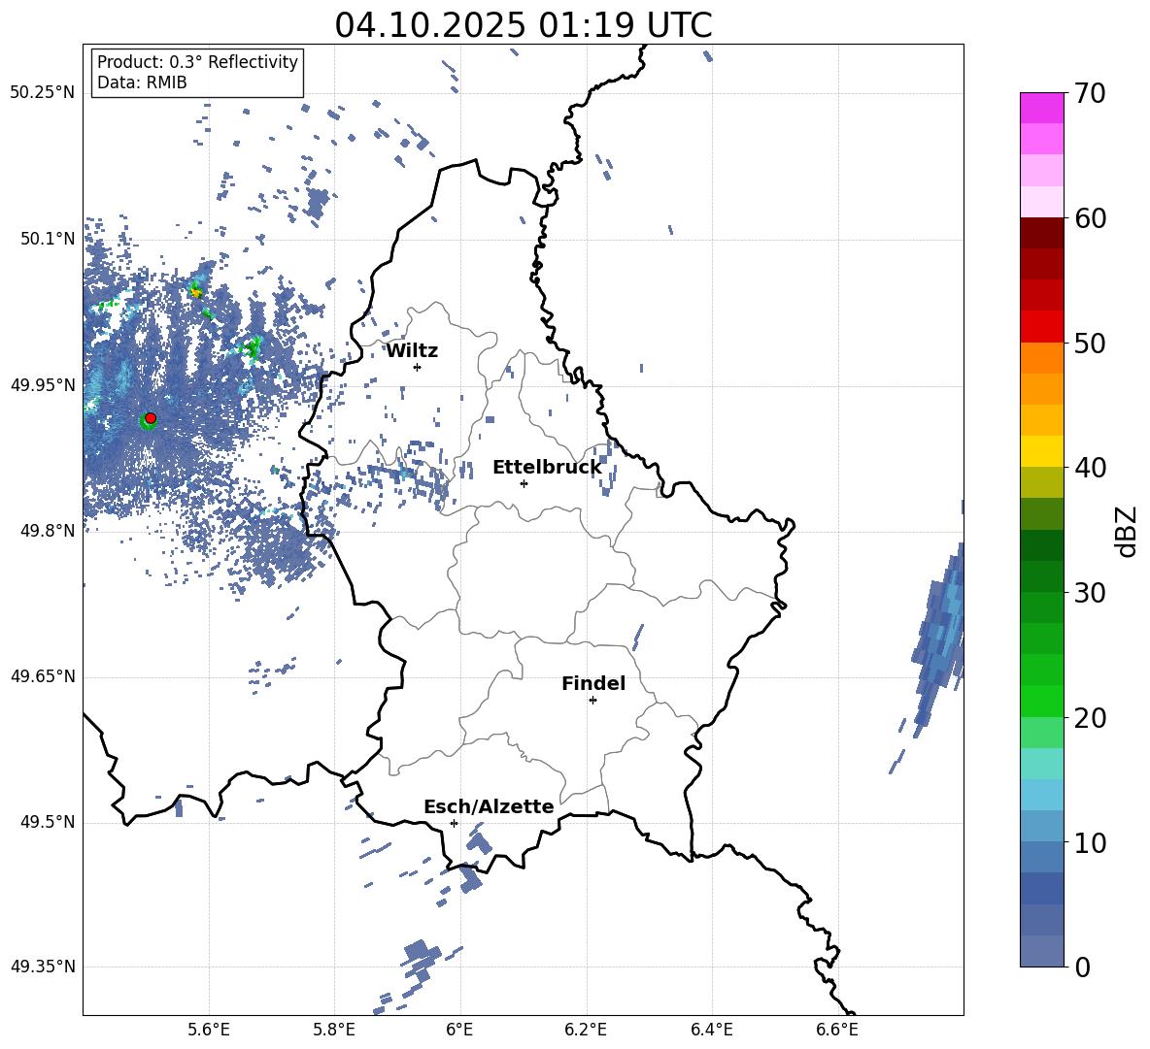Click the 6.2°E longitude label
1150x1049 pixels.
pyautogui.click(x=586, y=1030)
